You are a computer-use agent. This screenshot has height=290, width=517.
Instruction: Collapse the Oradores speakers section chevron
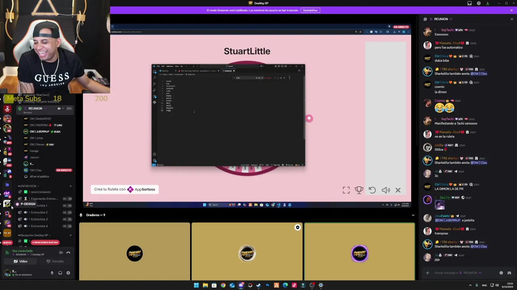click(x=413, y=215)
